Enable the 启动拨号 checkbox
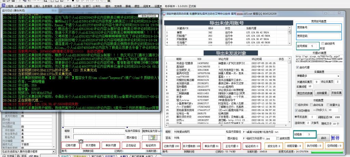The image size is (350, 157). click(x=323, y=44)
